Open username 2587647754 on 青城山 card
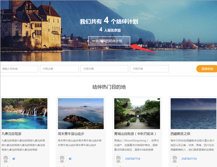The height and width of the screenshot is (167, 217). tap(133, 159)
